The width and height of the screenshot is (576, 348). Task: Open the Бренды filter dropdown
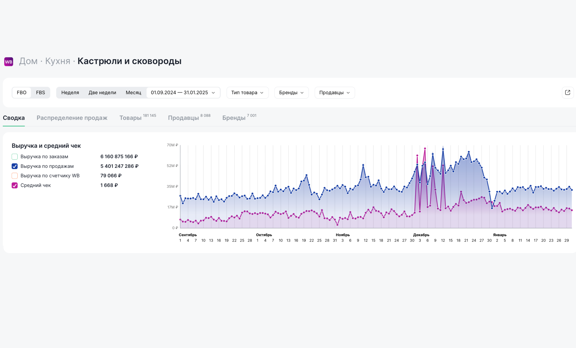click(x=291, y=93)
